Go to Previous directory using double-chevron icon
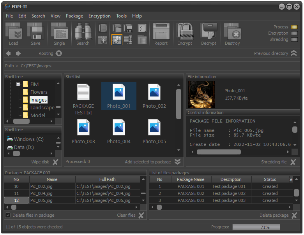The height and width of the screenshot is (235, 304). pyautogui.click(x=294, y=53)
